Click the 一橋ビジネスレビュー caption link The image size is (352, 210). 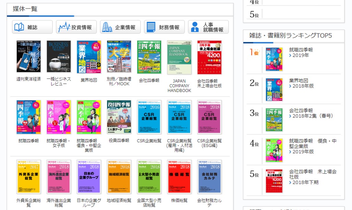tap(59, 81)
